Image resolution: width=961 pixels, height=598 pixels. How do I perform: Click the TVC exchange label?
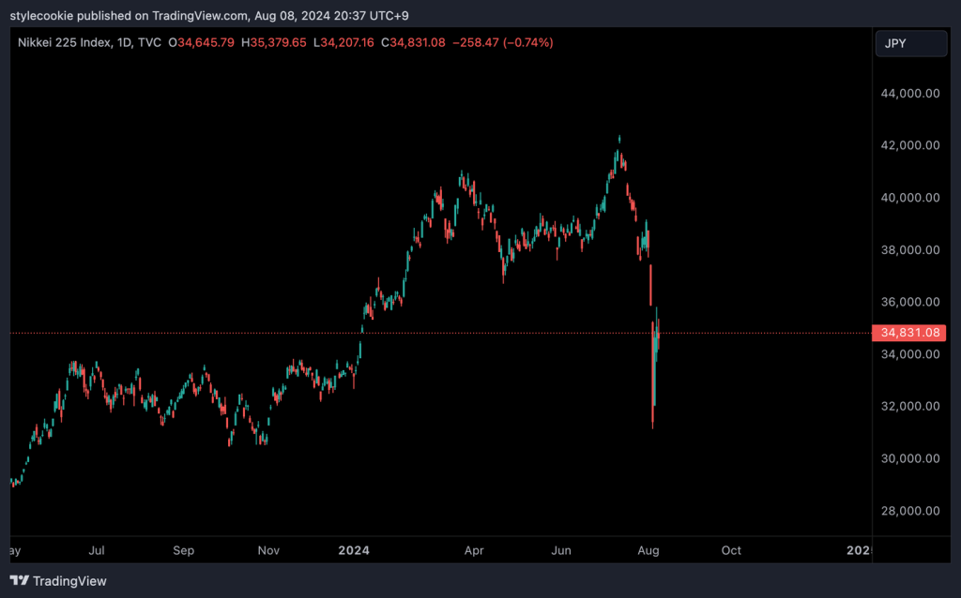pyautogui.click(x=149, y=43)
